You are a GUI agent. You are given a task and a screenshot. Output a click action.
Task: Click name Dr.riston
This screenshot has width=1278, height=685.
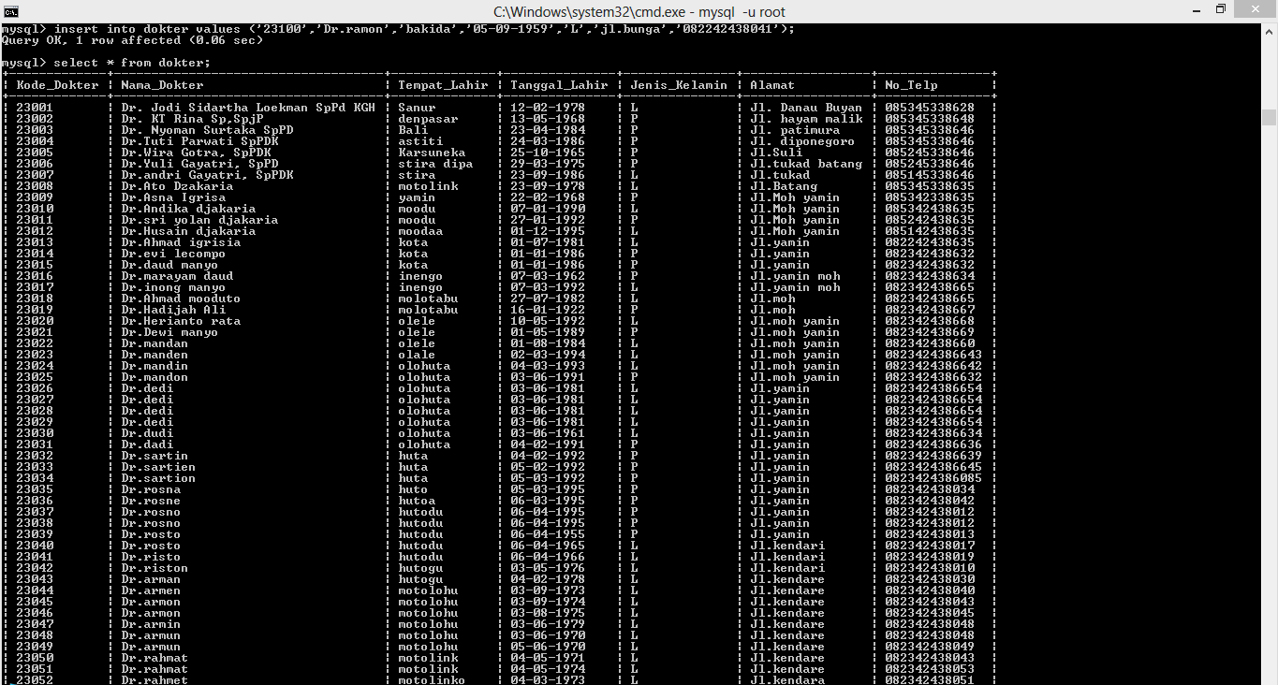click(154, 568)
